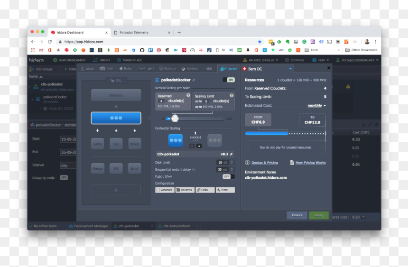
Task: Switch to the Ruby tab
Action: click(125, 69)
